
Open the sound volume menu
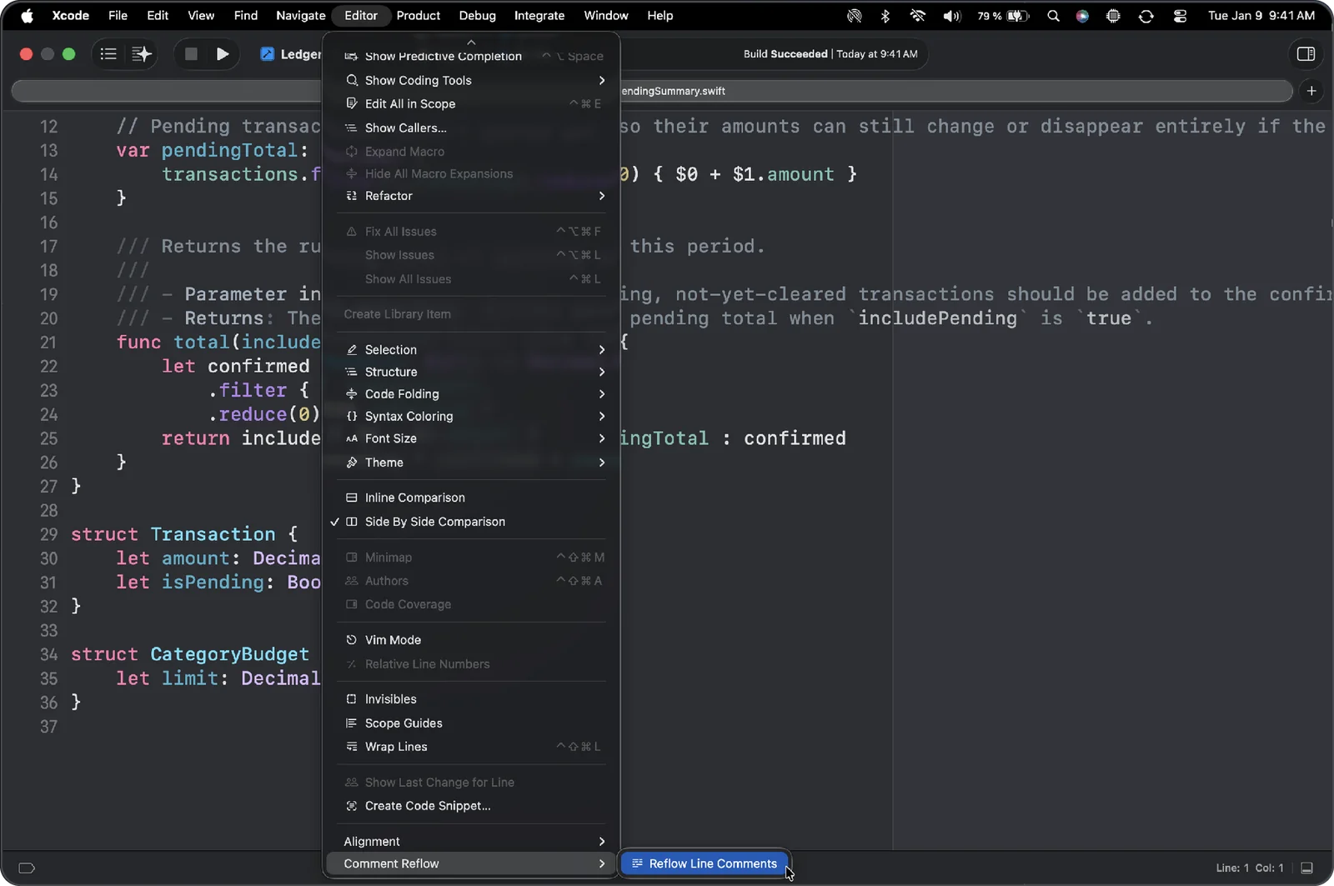pos(951,15)
